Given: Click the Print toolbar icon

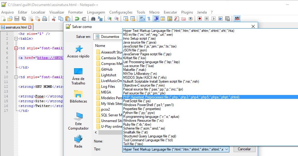Looking at the screenshot, I should click(45, 19).
